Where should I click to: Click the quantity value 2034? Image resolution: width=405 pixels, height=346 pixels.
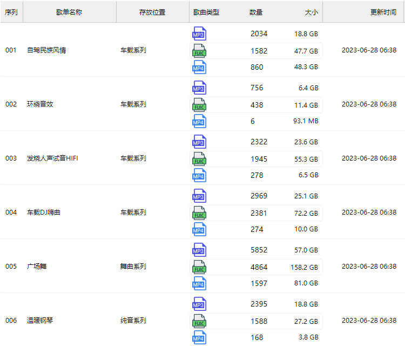pos(259,34)
